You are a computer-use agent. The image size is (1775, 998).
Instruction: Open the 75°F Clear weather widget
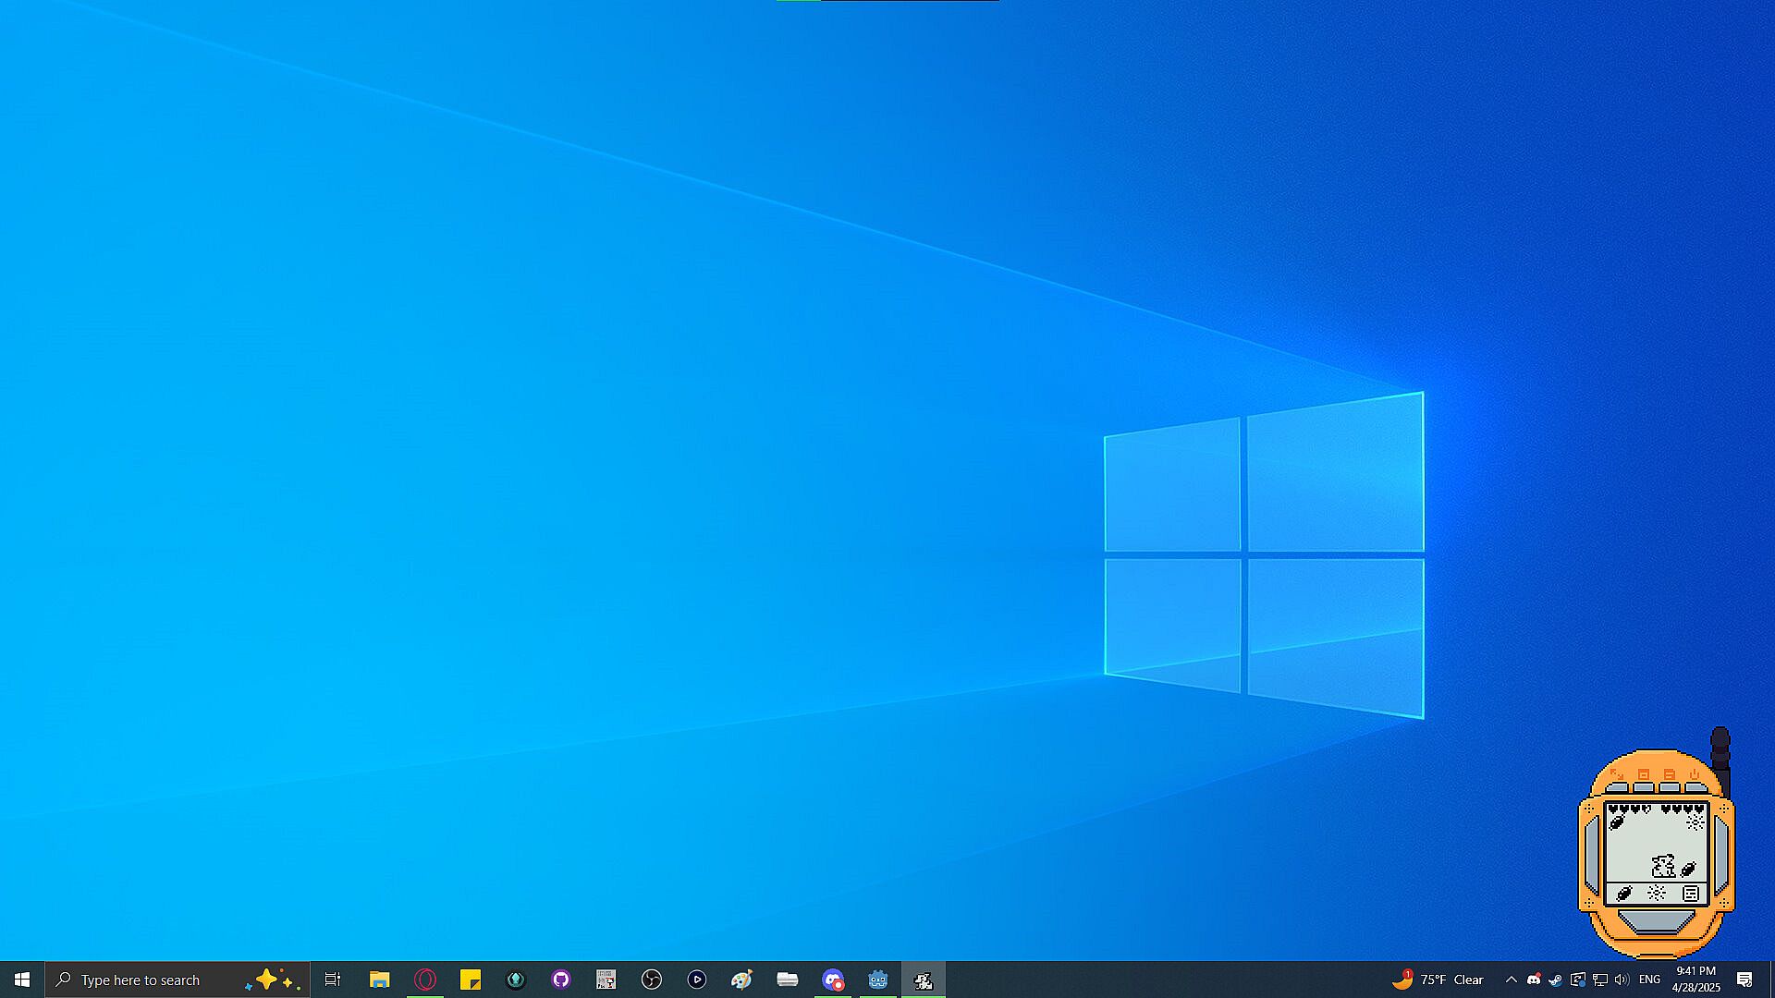click(1438, 980)
